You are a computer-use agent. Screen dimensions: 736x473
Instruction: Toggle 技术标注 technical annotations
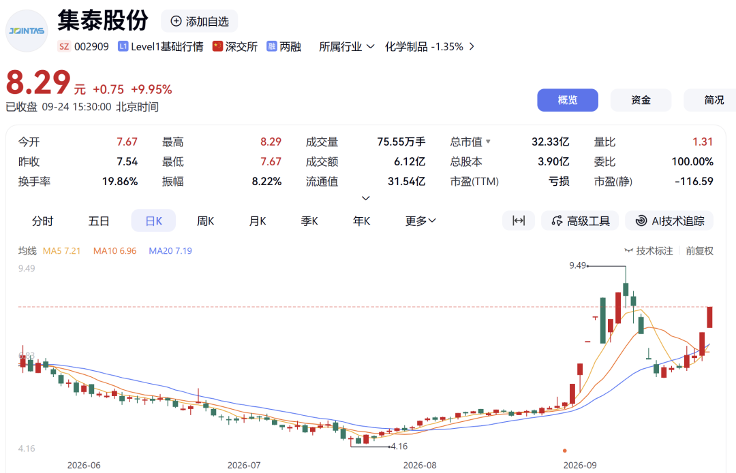(x=649, y=251)
